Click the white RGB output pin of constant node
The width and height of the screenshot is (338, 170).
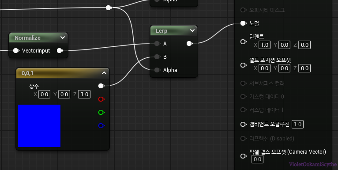[x=101, y=86]
